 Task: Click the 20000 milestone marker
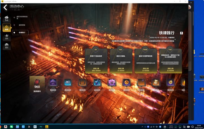(x=68, y=90)
